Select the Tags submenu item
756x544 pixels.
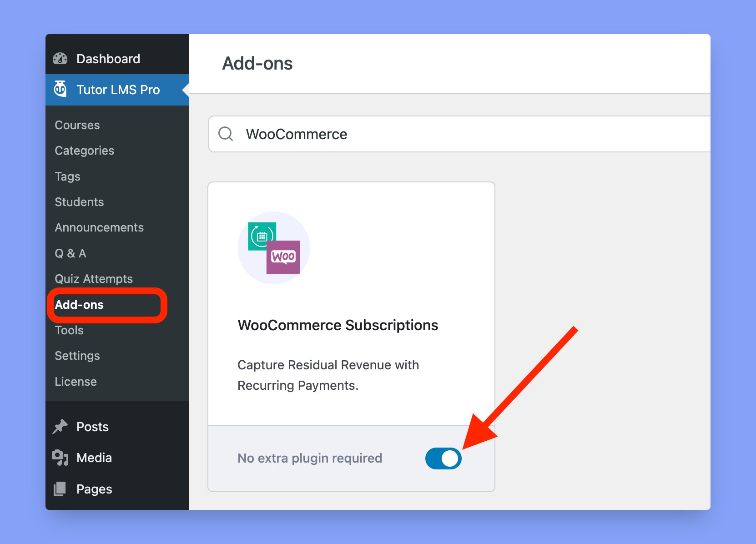pos(67,176)
